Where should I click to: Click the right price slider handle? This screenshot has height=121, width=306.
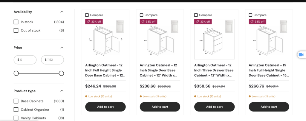(x=61, y=73)
